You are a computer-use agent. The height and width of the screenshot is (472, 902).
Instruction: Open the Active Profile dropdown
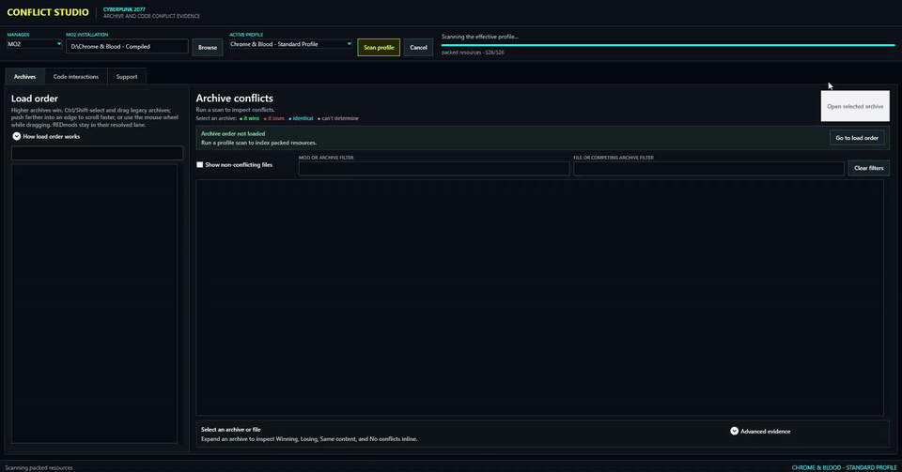(290, 44)
